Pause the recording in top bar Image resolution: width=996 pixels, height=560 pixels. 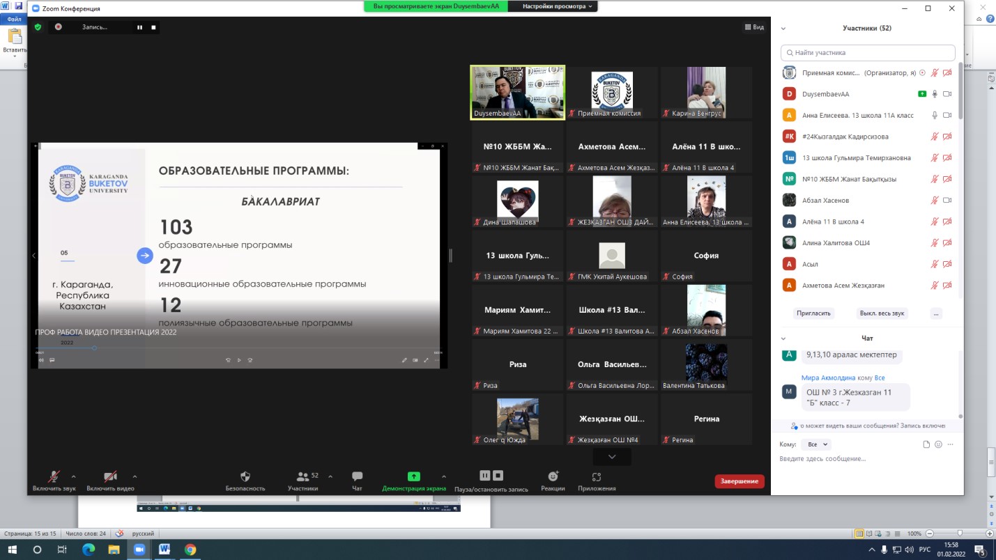click(139, 27)
